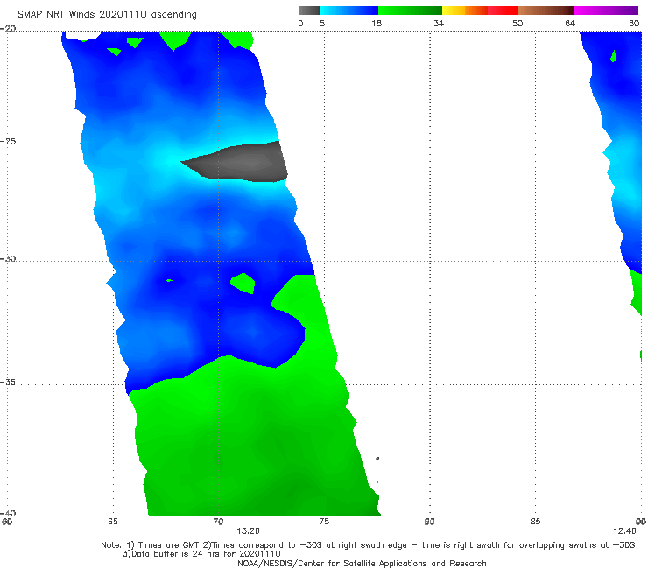Click the longitude label '80'
This screenshot has width=648, height=569.
click(x=429, y=522)
